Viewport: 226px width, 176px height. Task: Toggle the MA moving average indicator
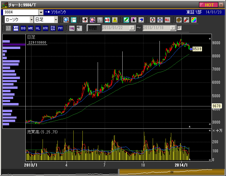pyautogui.click(x=16, y=28)
